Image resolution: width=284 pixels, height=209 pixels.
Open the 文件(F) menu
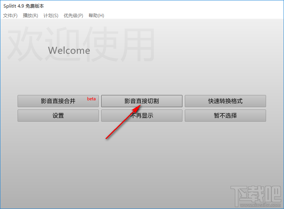[10, 16]
